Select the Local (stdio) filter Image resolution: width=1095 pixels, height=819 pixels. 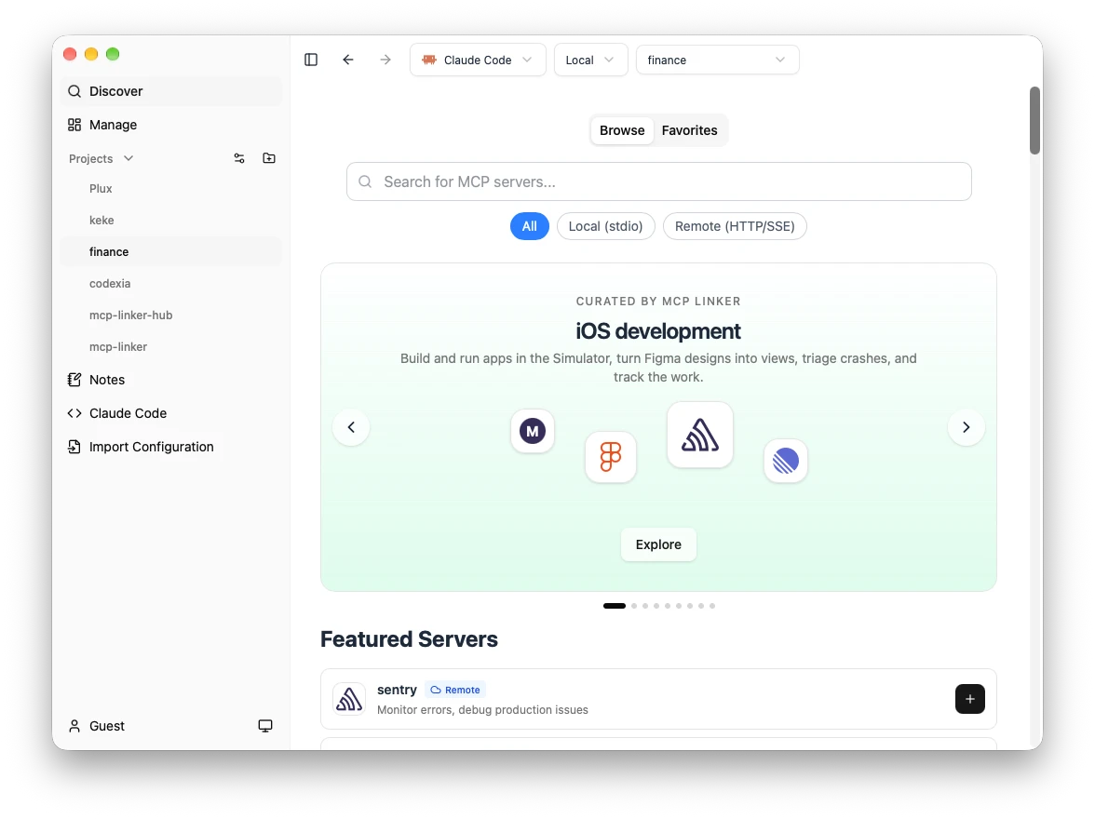[x=605, y=226]
